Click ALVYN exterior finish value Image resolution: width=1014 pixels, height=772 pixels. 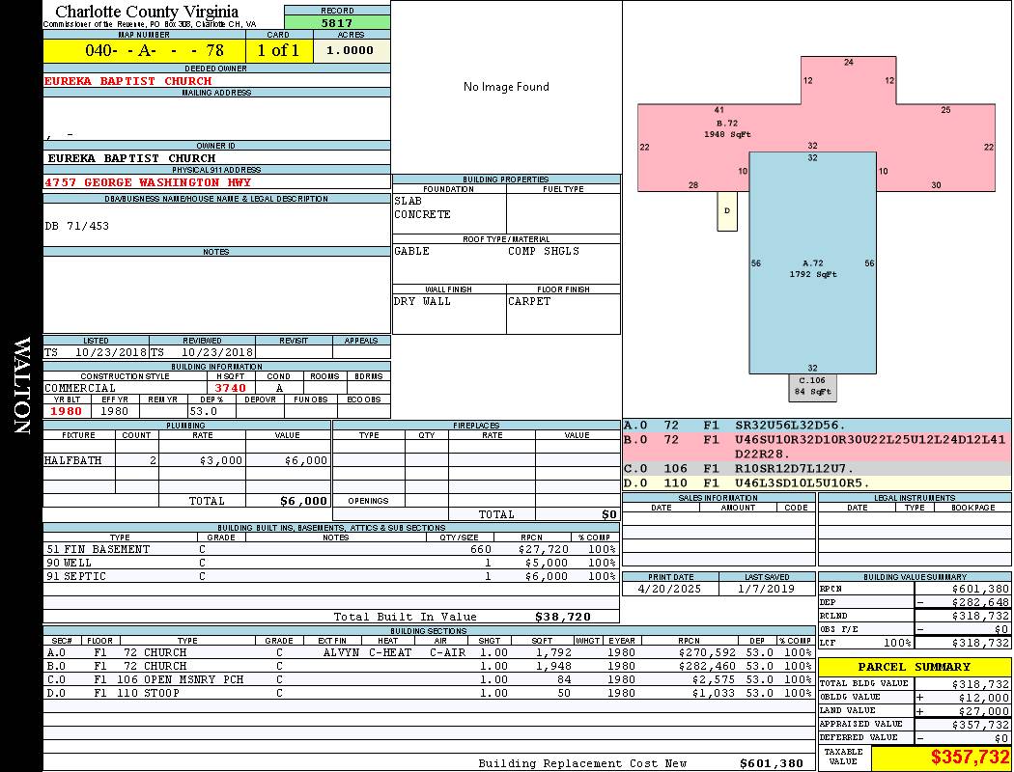point(341,652)
